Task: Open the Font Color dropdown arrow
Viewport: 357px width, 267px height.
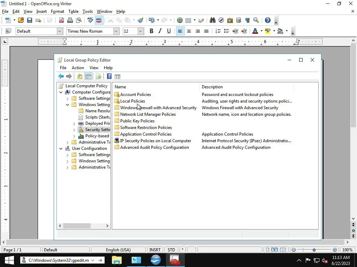Action: [x=261, y=31]
